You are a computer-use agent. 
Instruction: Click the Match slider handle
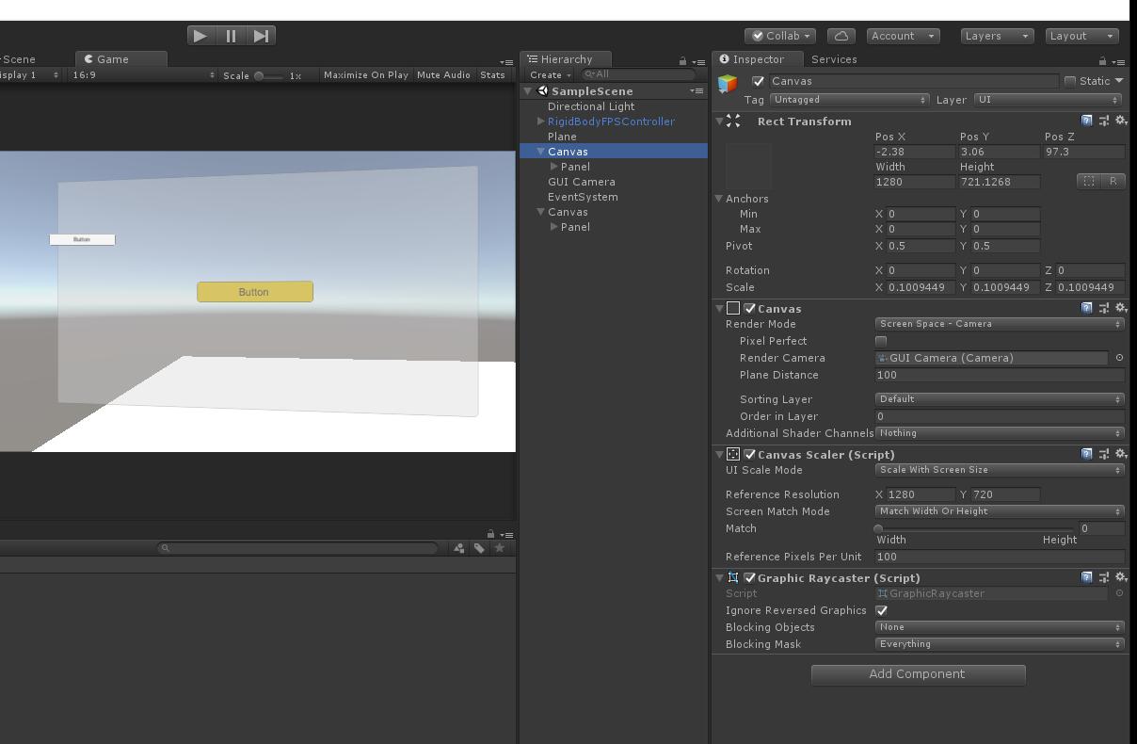878,528
